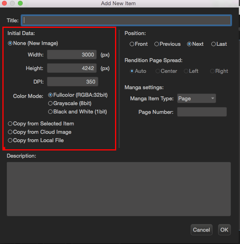This screenshot has height=244, width=240.
Task: Click the Description text area
Action: [119, 189]
